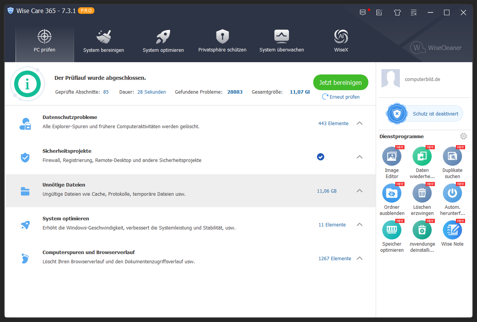Start Speicher optimieren
This screenshot has width=477, height=322.
(392, 230)
